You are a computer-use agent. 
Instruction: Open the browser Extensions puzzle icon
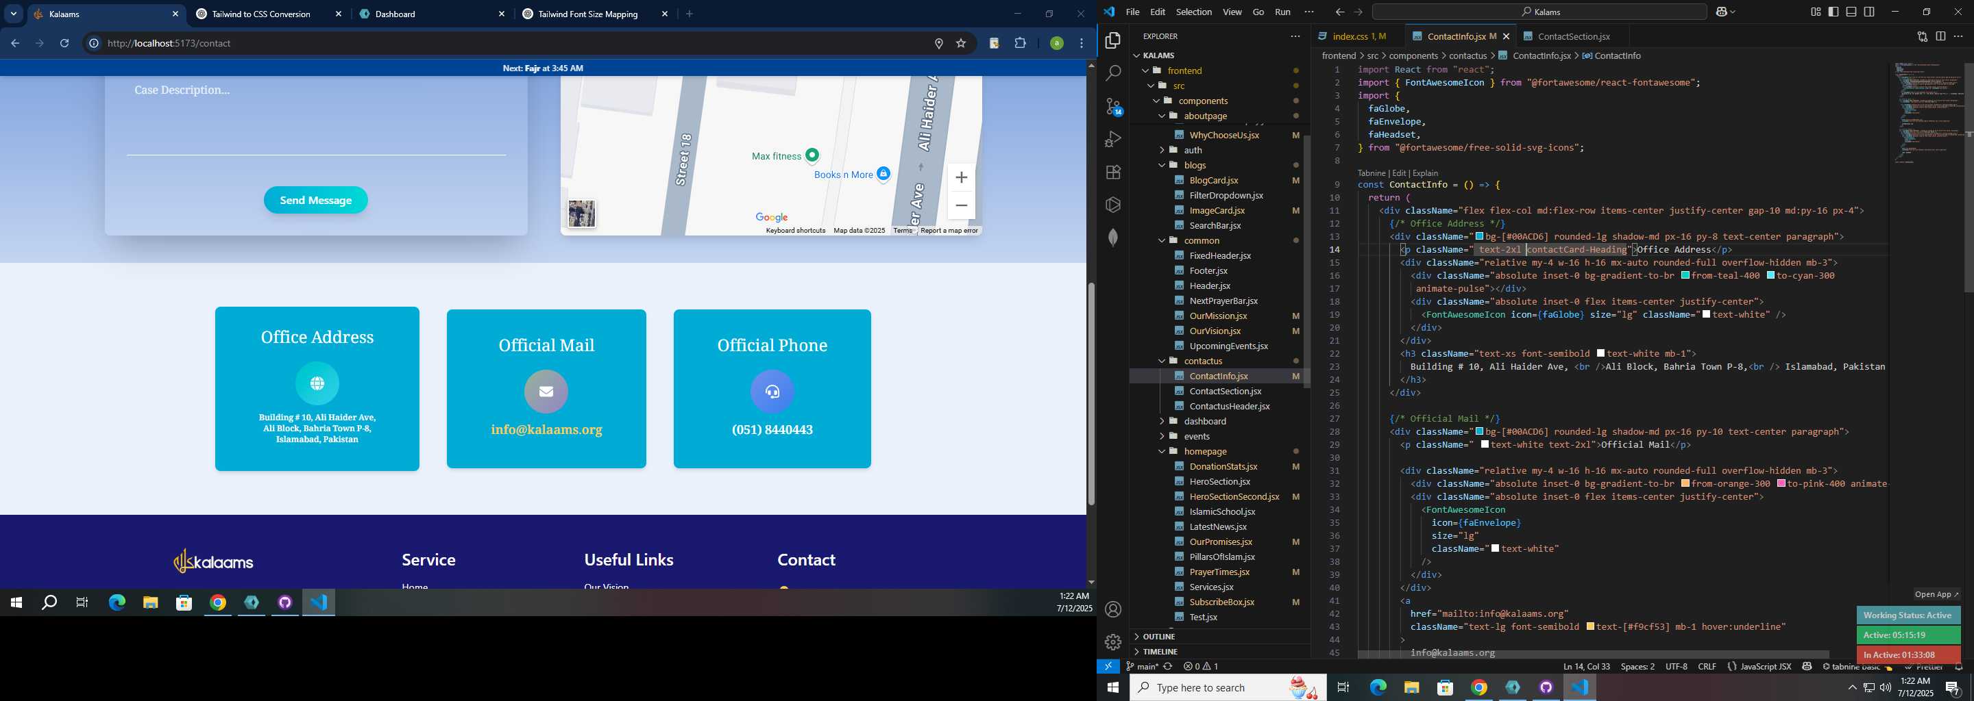[1020, 44]
